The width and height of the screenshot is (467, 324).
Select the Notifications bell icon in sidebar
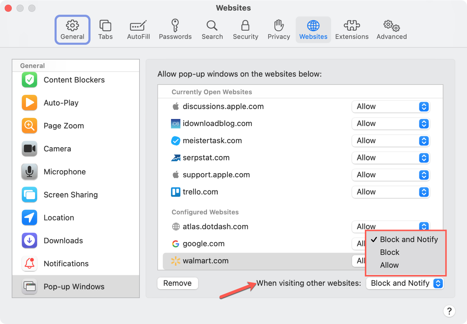pyautogui.click(x=29, y=264)
